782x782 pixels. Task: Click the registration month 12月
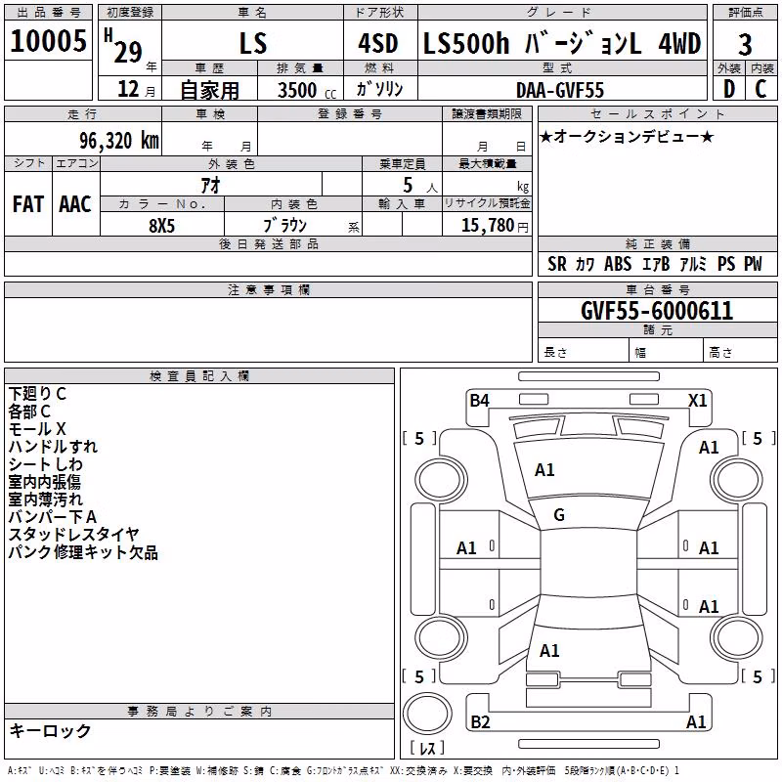[x=136, y=89]
